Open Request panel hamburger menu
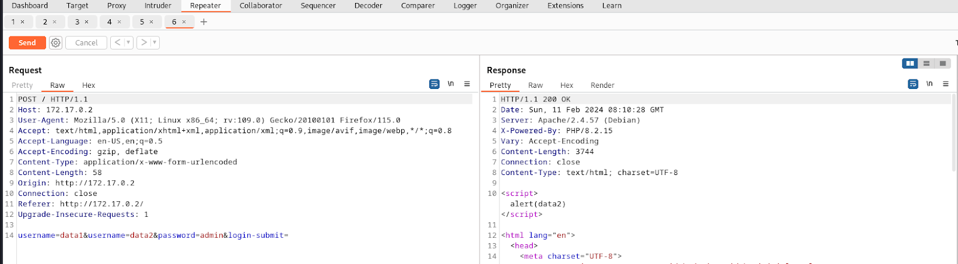The height and width of the screenshot is (264, 958). coord(467,84)
